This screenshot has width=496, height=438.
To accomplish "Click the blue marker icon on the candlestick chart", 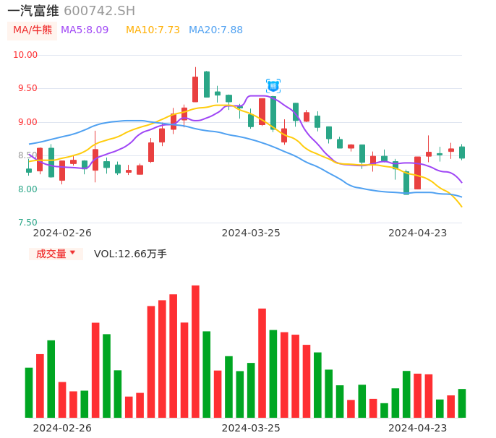I will (x=273, y=86).
